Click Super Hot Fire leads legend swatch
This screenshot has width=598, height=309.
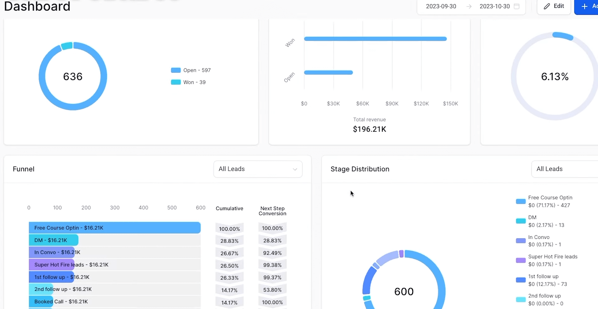pos(521,260)
